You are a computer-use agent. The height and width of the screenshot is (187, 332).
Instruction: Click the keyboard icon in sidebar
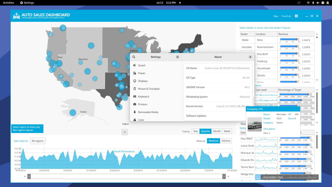pos(134,96)
